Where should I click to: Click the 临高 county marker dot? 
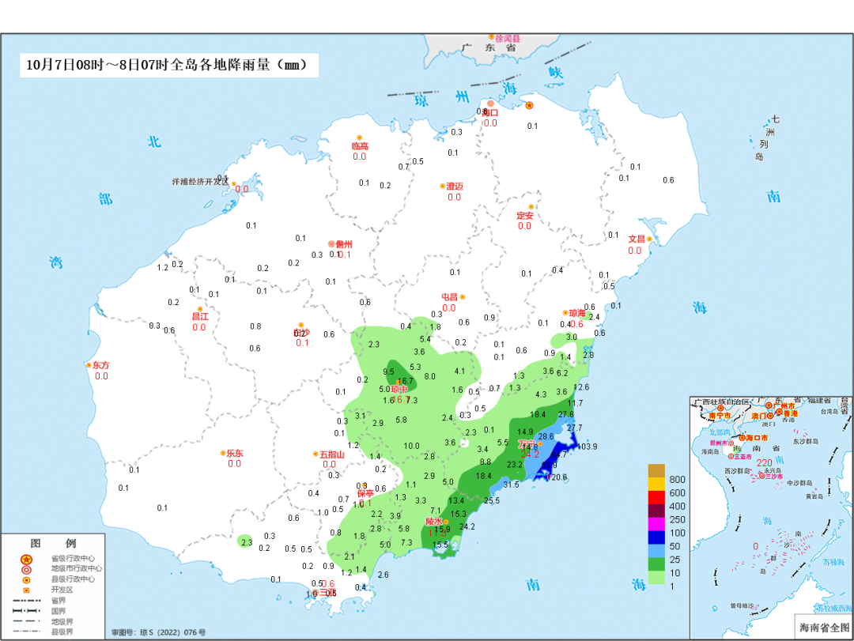coord(360,138)
